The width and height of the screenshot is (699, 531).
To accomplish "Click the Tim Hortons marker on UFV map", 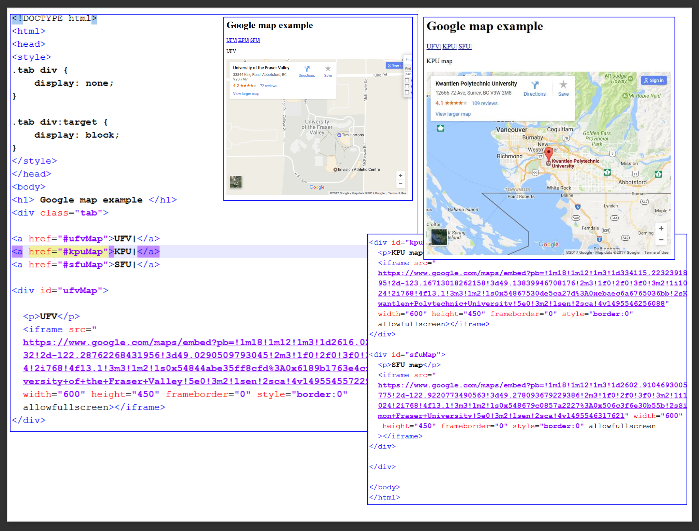I will point(339,135).
